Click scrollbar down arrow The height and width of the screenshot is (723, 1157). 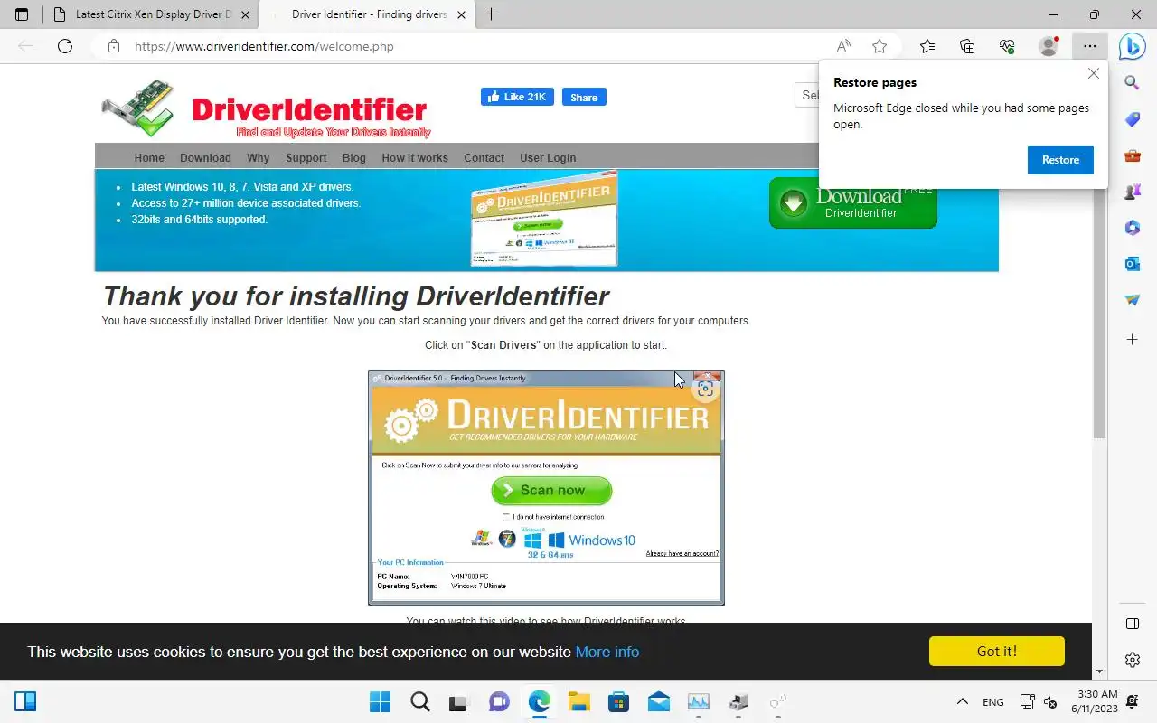[x=1099, y=671]
